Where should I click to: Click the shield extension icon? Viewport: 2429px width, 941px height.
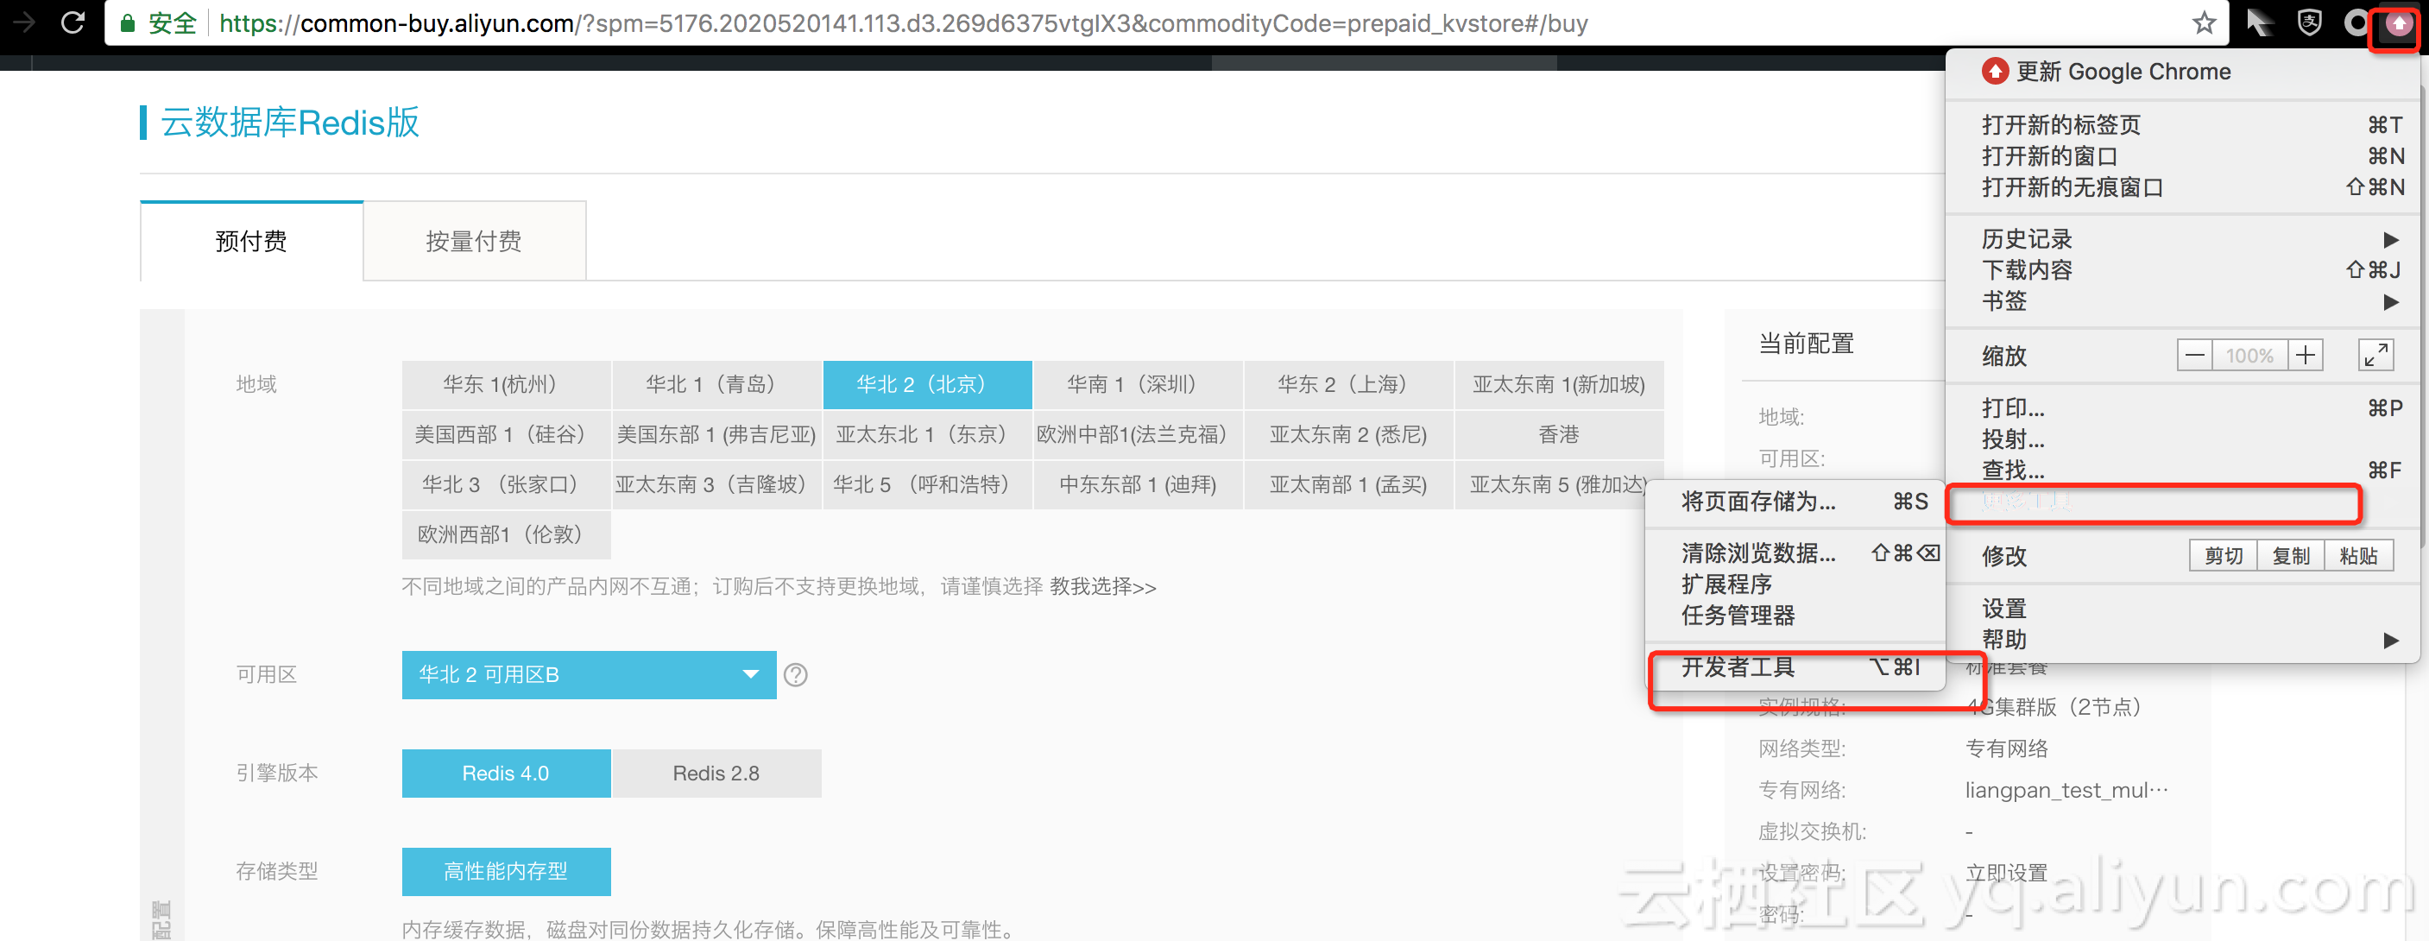(2309, 22)
